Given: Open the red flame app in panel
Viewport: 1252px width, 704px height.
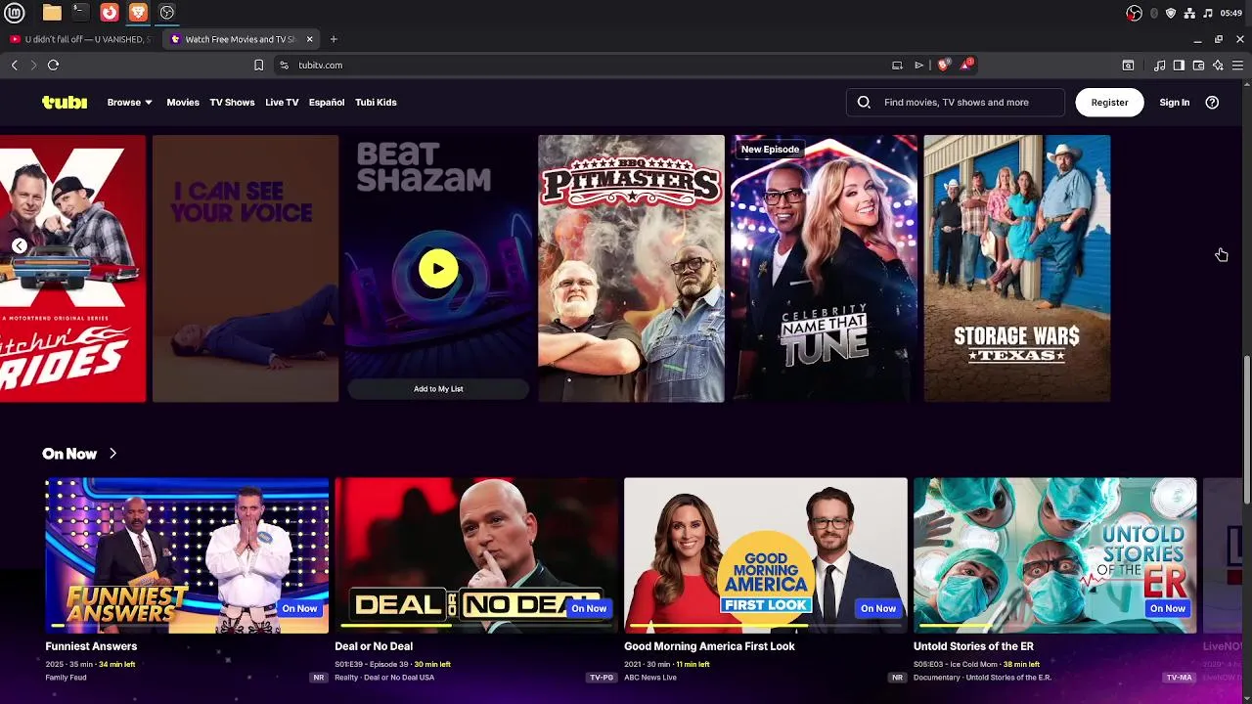Looking at the screenshot, I should coord(110,13).
